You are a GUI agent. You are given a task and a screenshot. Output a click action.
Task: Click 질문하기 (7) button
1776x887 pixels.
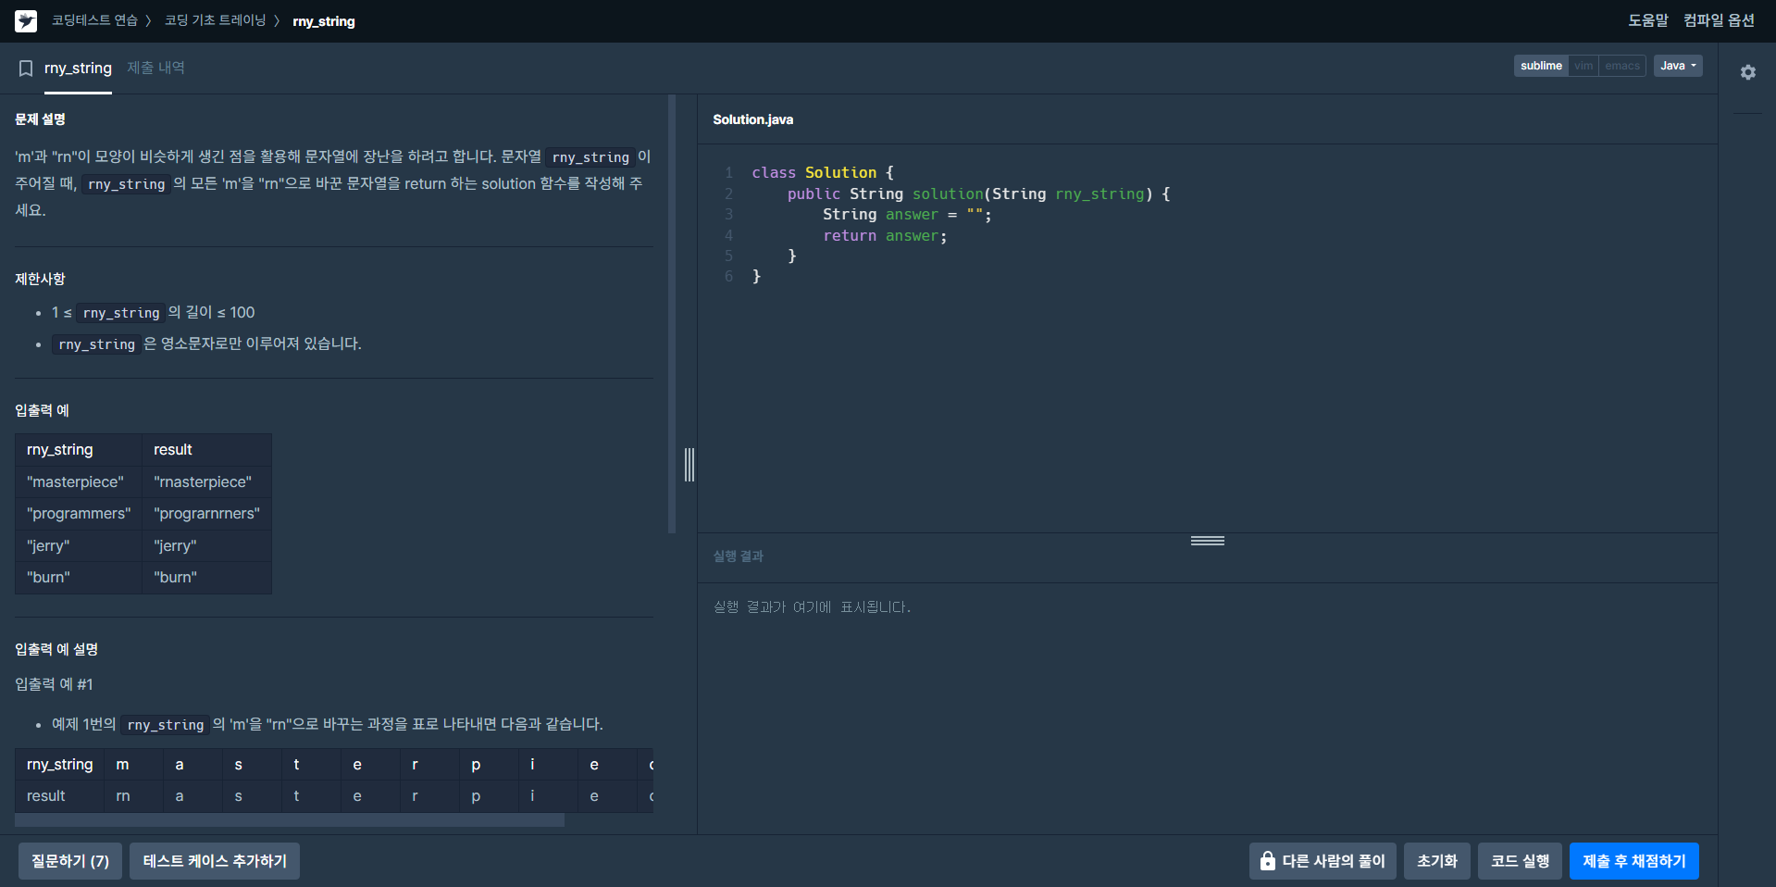[70, 861]
